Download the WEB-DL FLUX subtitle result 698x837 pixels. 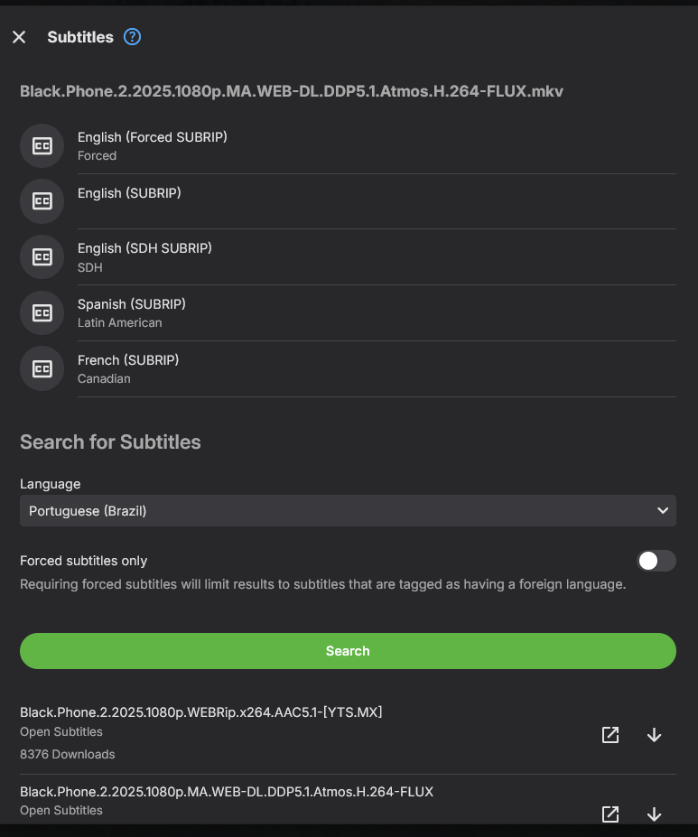655,814
